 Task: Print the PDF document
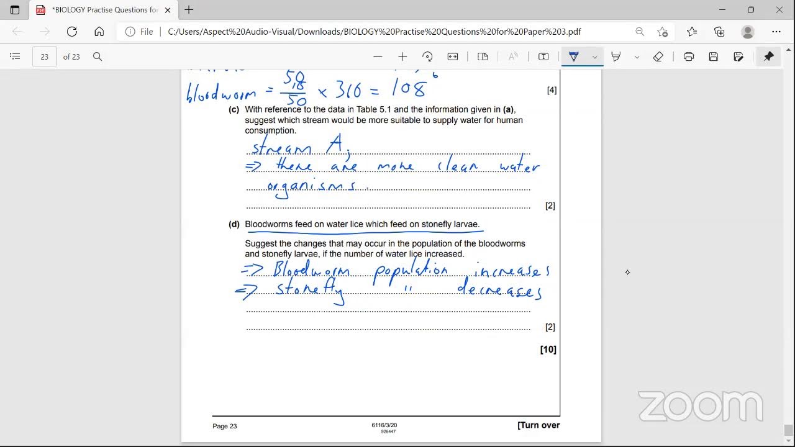(689, 56)
